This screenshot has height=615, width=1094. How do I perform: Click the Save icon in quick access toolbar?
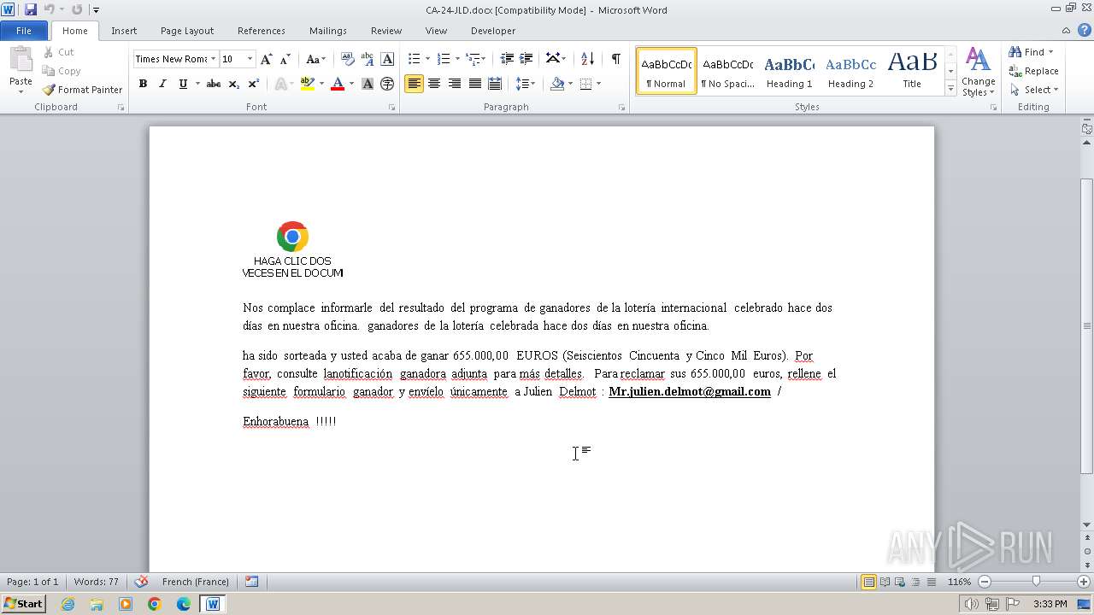[31, 9]
